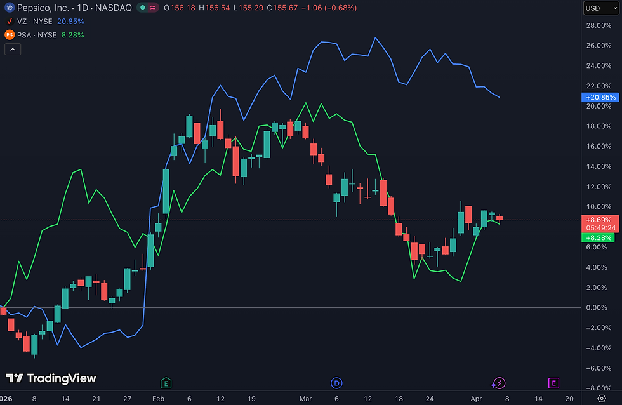Viewport: 622px width, 405px height.
Task: Open the magenta upcoming earnings E marker
Action: click(553, 383)
